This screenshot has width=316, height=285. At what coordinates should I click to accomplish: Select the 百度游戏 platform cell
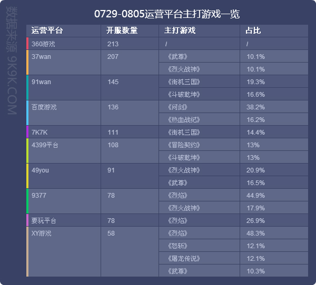coord(64,113)
